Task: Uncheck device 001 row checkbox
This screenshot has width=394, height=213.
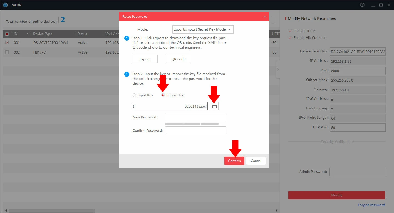Action: 7,43
